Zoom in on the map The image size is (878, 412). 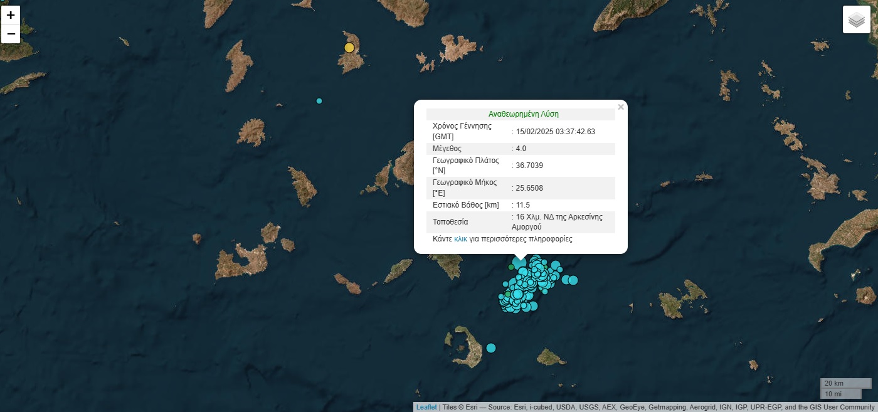[11, 15]
